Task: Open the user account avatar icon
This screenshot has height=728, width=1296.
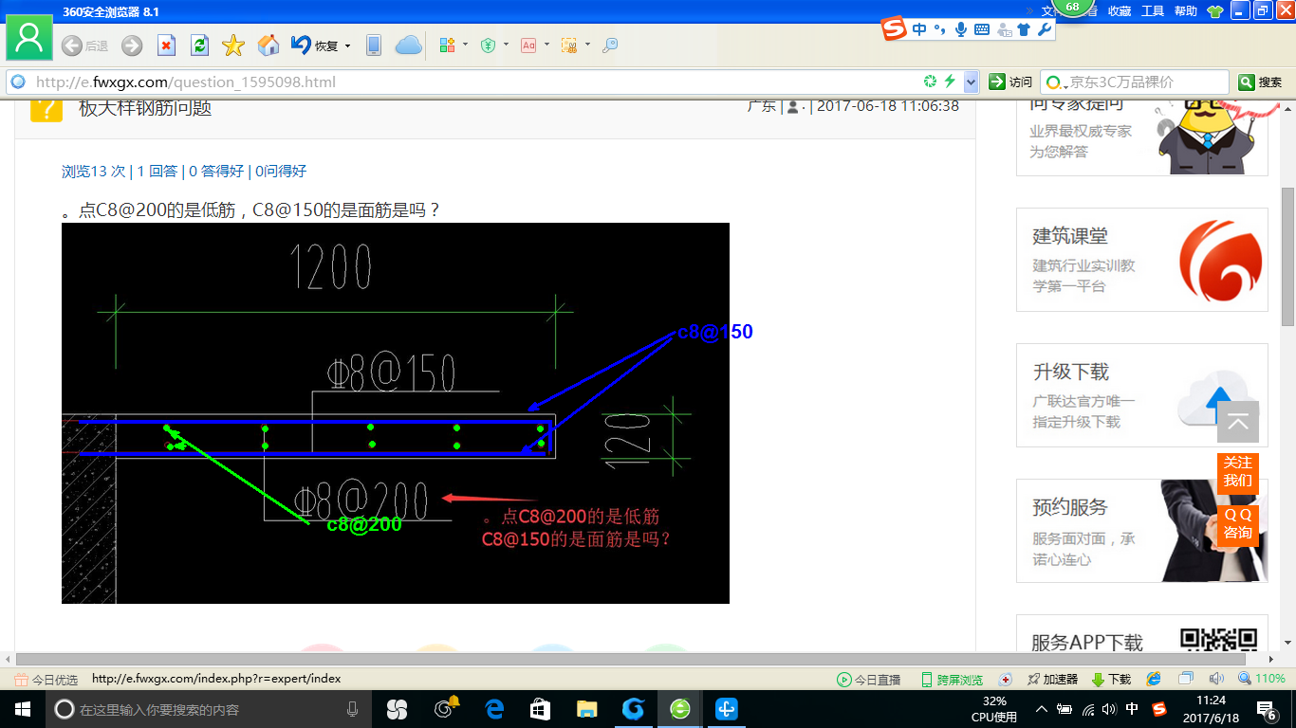Action: pos(29,38)
